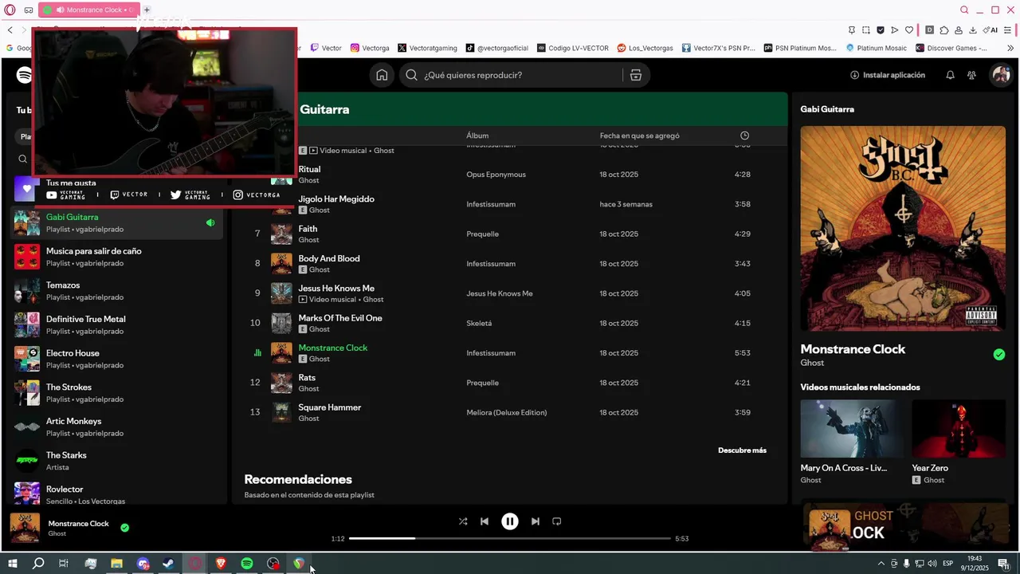
Task: Seek on the song progress bar
Action: click(x=510, y=538)
